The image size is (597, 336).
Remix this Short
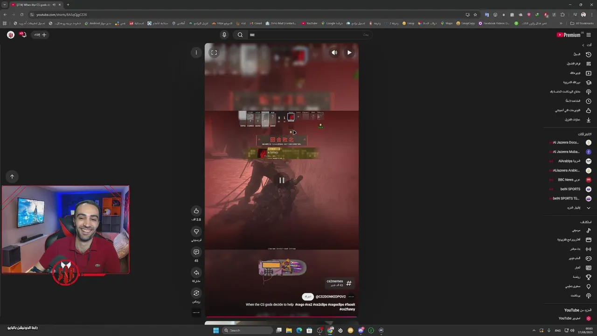coord(196,293)
